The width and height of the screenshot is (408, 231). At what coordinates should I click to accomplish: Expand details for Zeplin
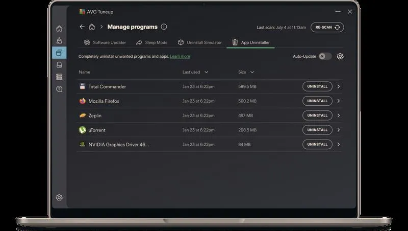click(x=339, y=115)
